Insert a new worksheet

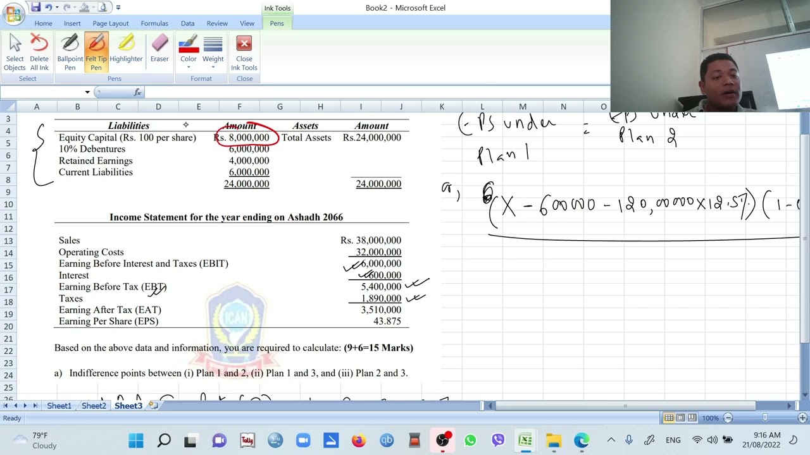coord(153,406)
